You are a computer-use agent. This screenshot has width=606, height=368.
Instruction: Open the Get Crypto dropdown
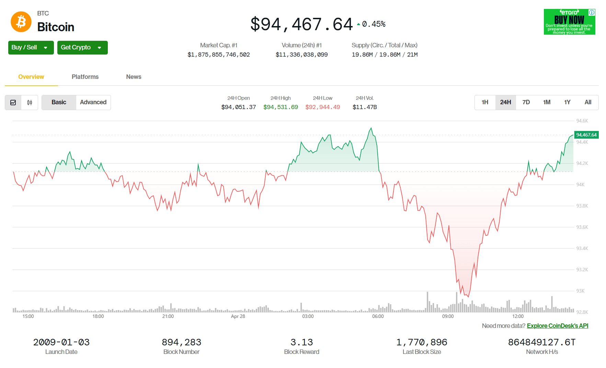click(x=82, y=48)
